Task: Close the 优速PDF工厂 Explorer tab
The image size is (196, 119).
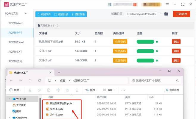Action: [50, 73]
